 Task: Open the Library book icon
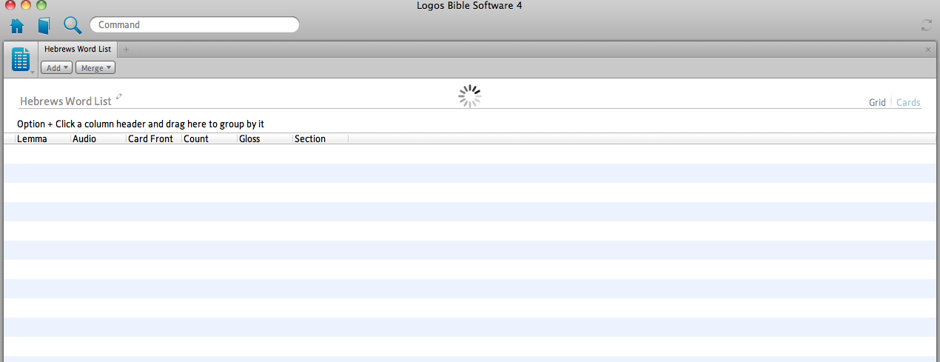point(44,25)
